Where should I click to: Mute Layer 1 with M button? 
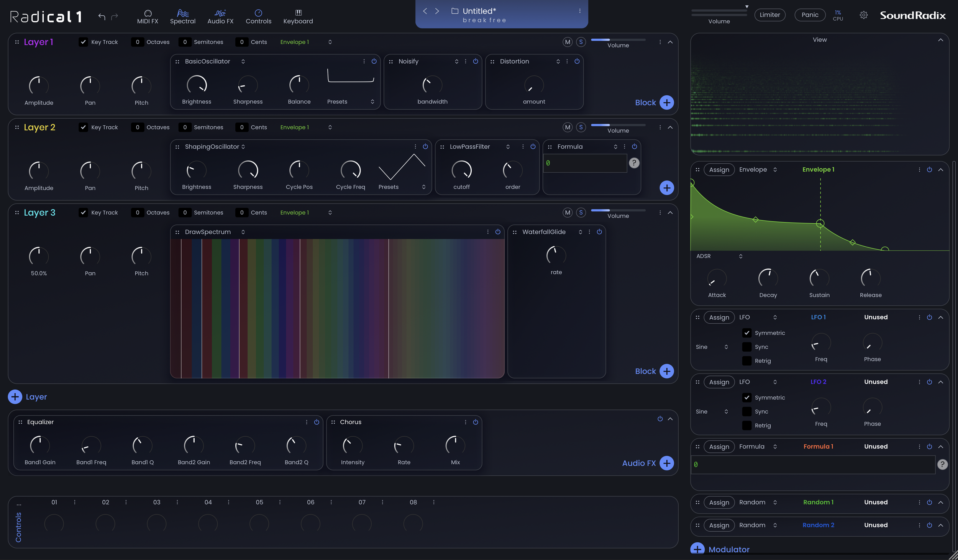point(568,42)
